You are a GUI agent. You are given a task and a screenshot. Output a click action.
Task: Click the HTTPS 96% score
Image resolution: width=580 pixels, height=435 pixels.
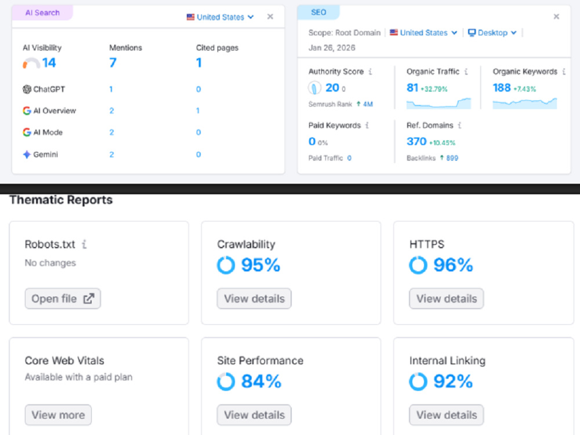click(453, 265)
